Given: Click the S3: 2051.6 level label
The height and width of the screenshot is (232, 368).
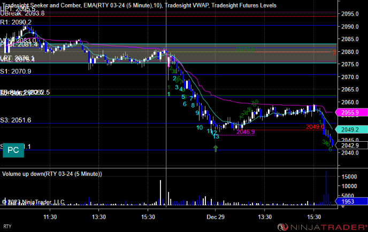Looking at the screenshot, I should (16, 120).
